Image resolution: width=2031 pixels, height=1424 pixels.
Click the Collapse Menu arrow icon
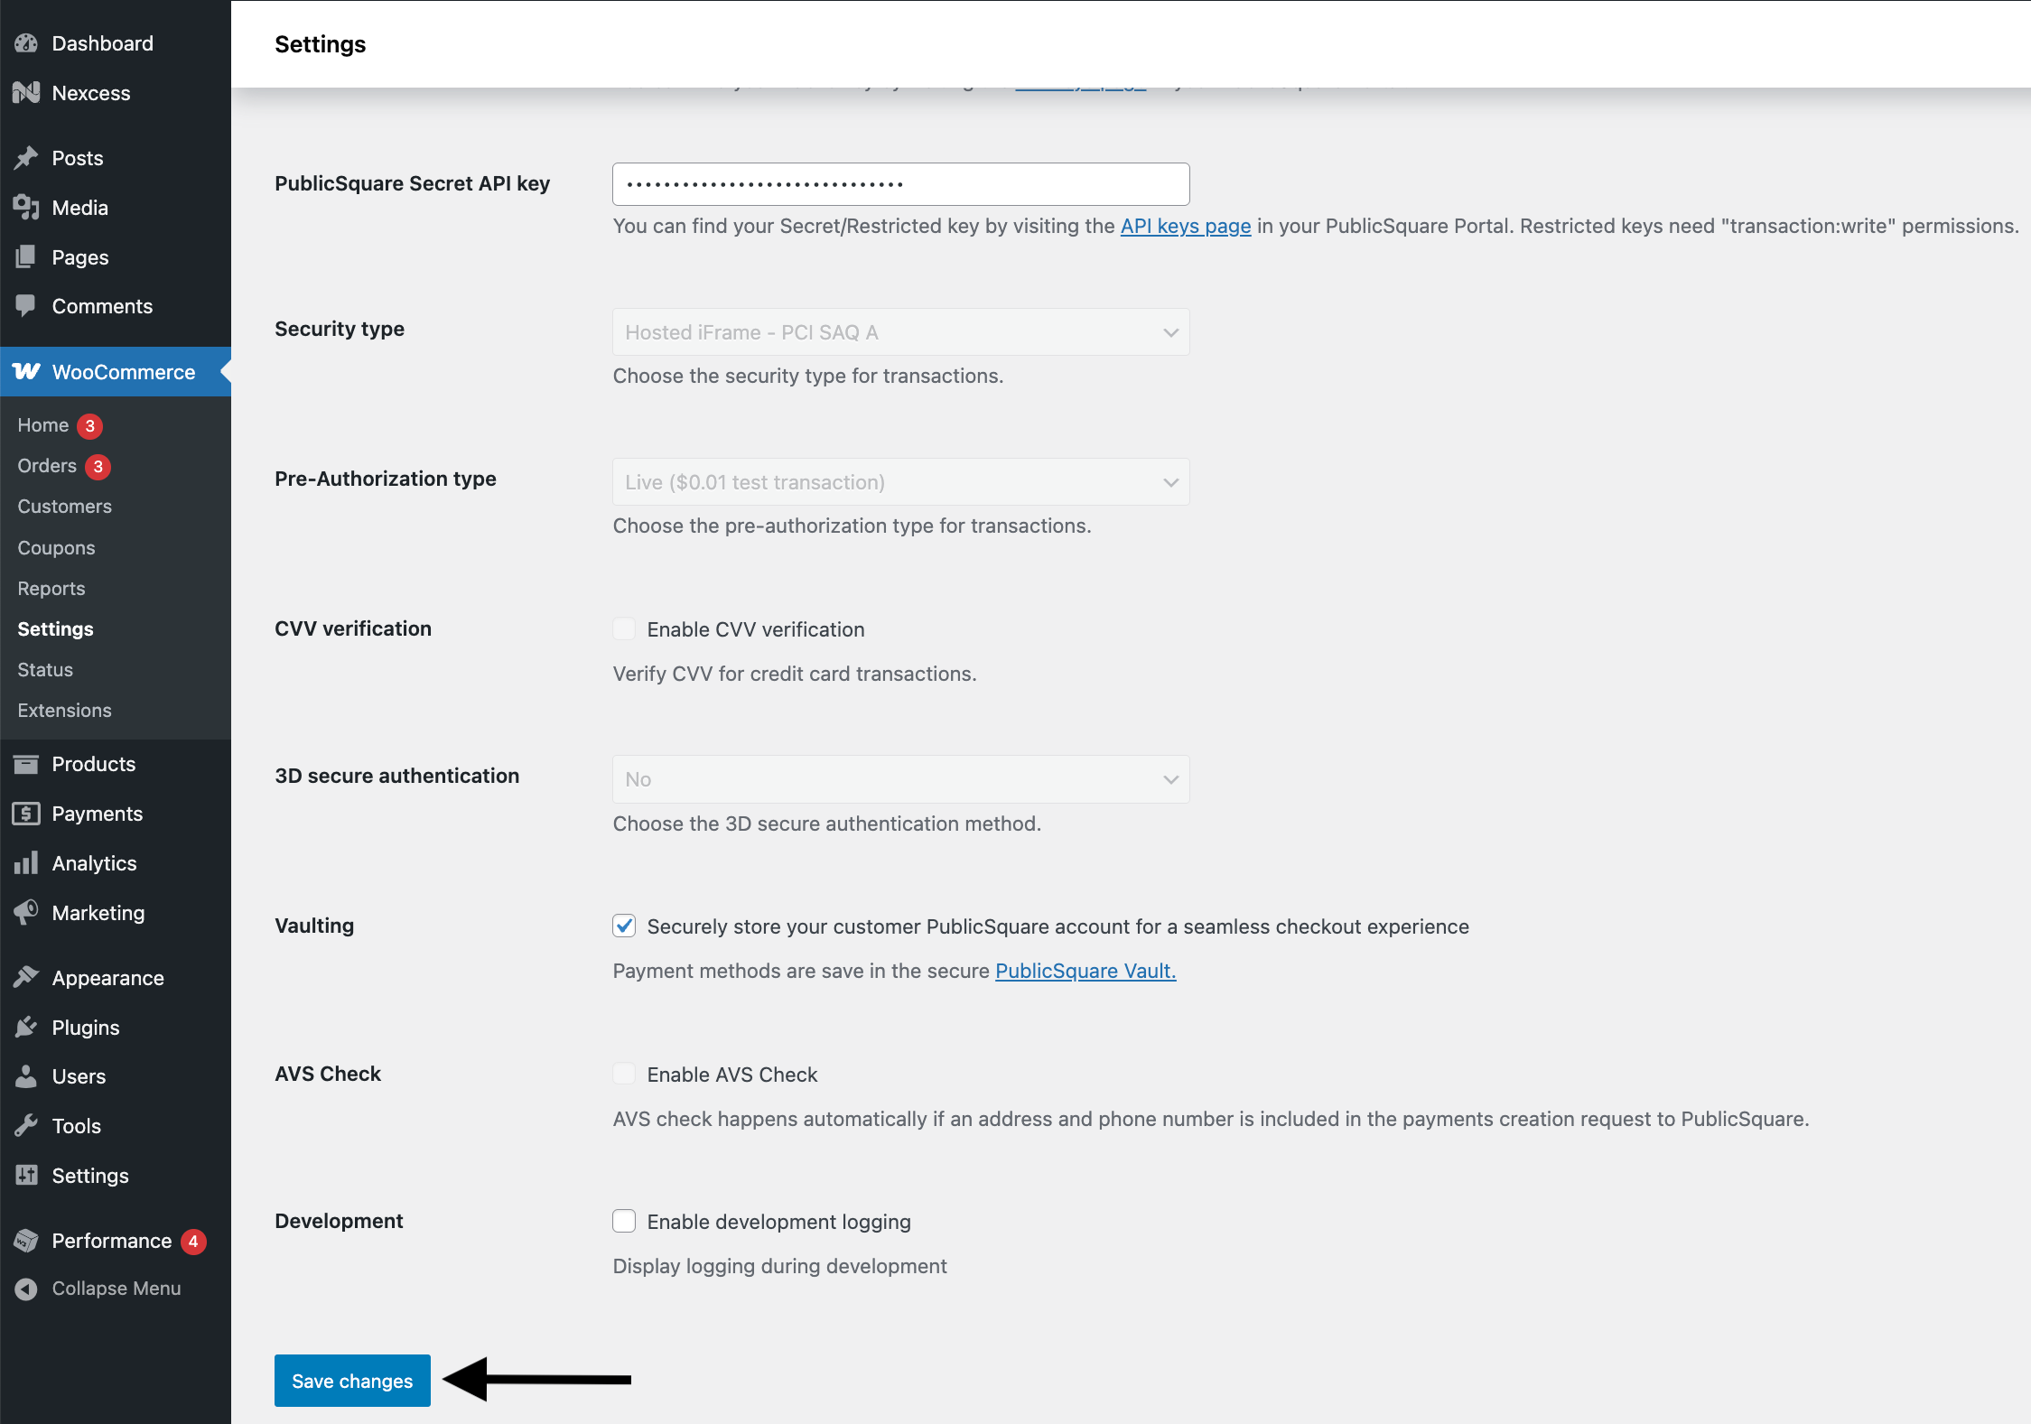26,1289
